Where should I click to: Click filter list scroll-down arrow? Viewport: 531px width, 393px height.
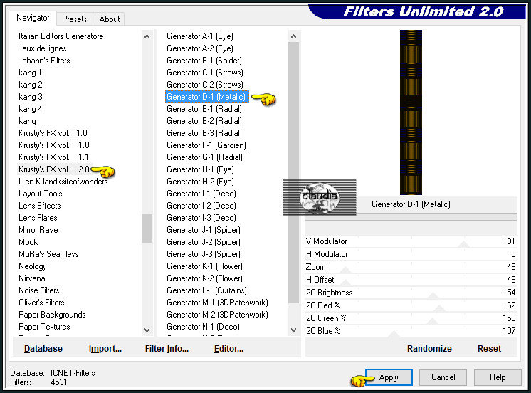point(293,330)
